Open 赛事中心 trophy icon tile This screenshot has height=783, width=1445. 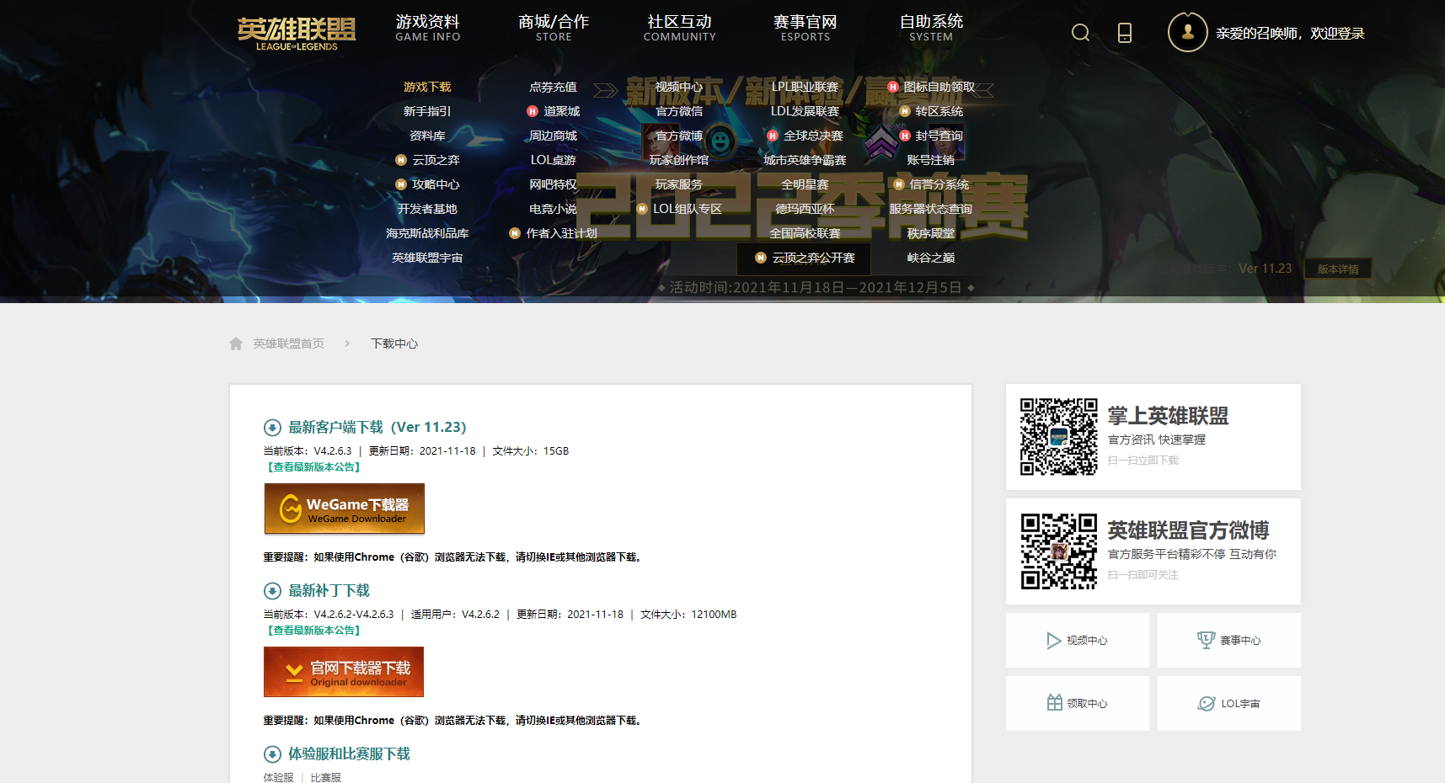tap(1228, 641)
